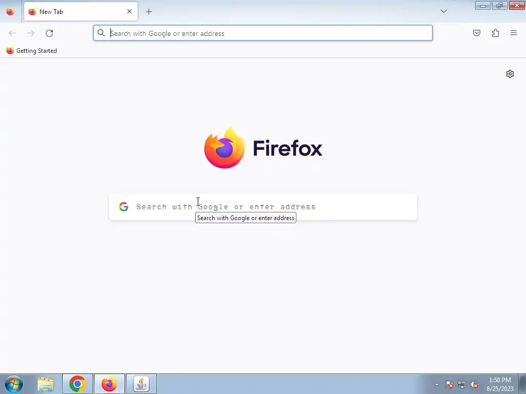The height and width of the screenshot is (394, 526).
Task: Open the Getting Started bookmark
Action: tap(32, 51)
